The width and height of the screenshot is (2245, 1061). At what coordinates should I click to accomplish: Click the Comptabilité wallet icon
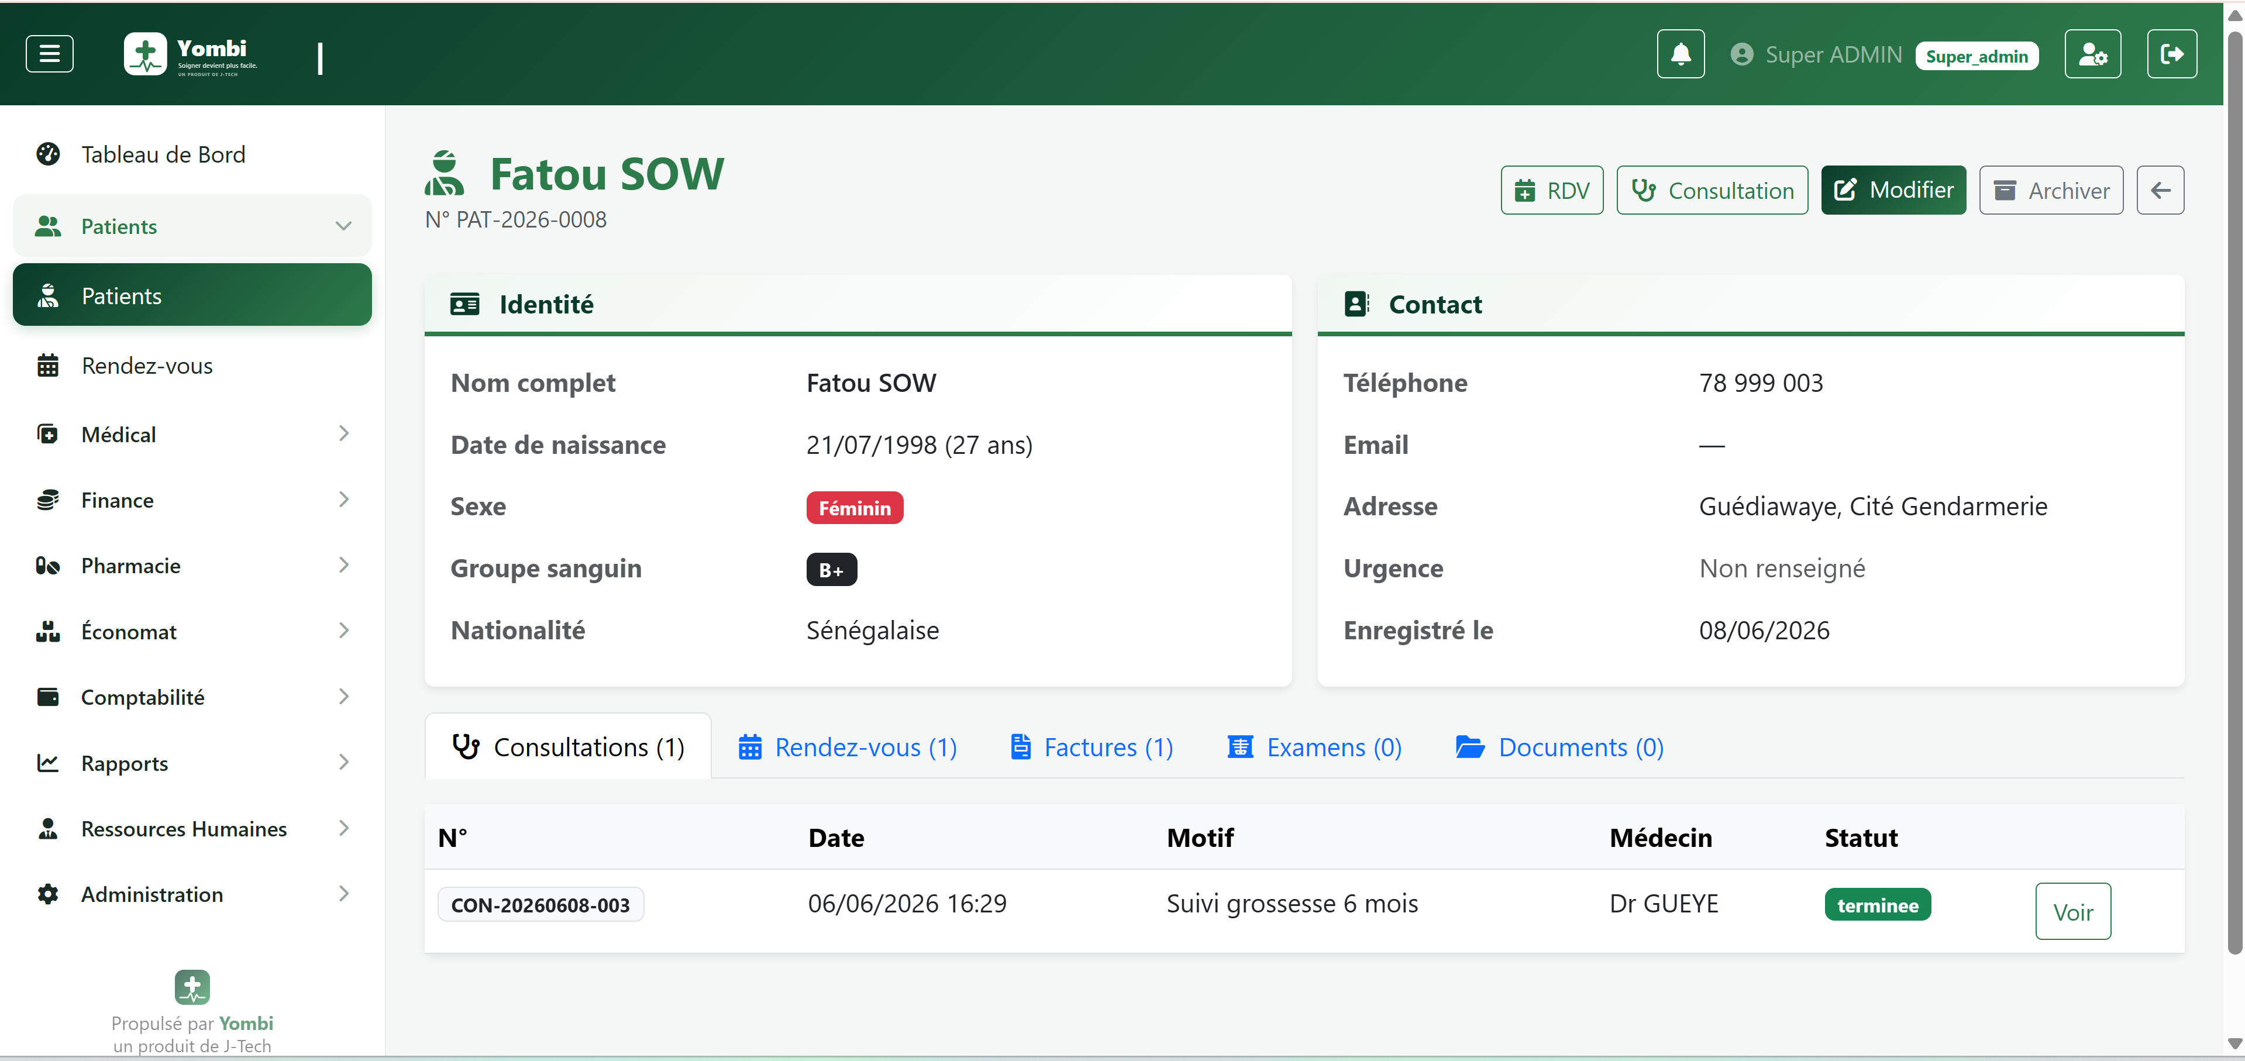[48, 697]
